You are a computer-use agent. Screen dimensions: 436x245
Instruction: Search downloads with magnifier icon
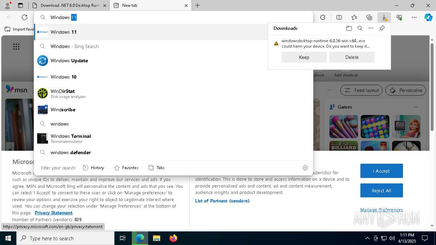click(360, 28)
